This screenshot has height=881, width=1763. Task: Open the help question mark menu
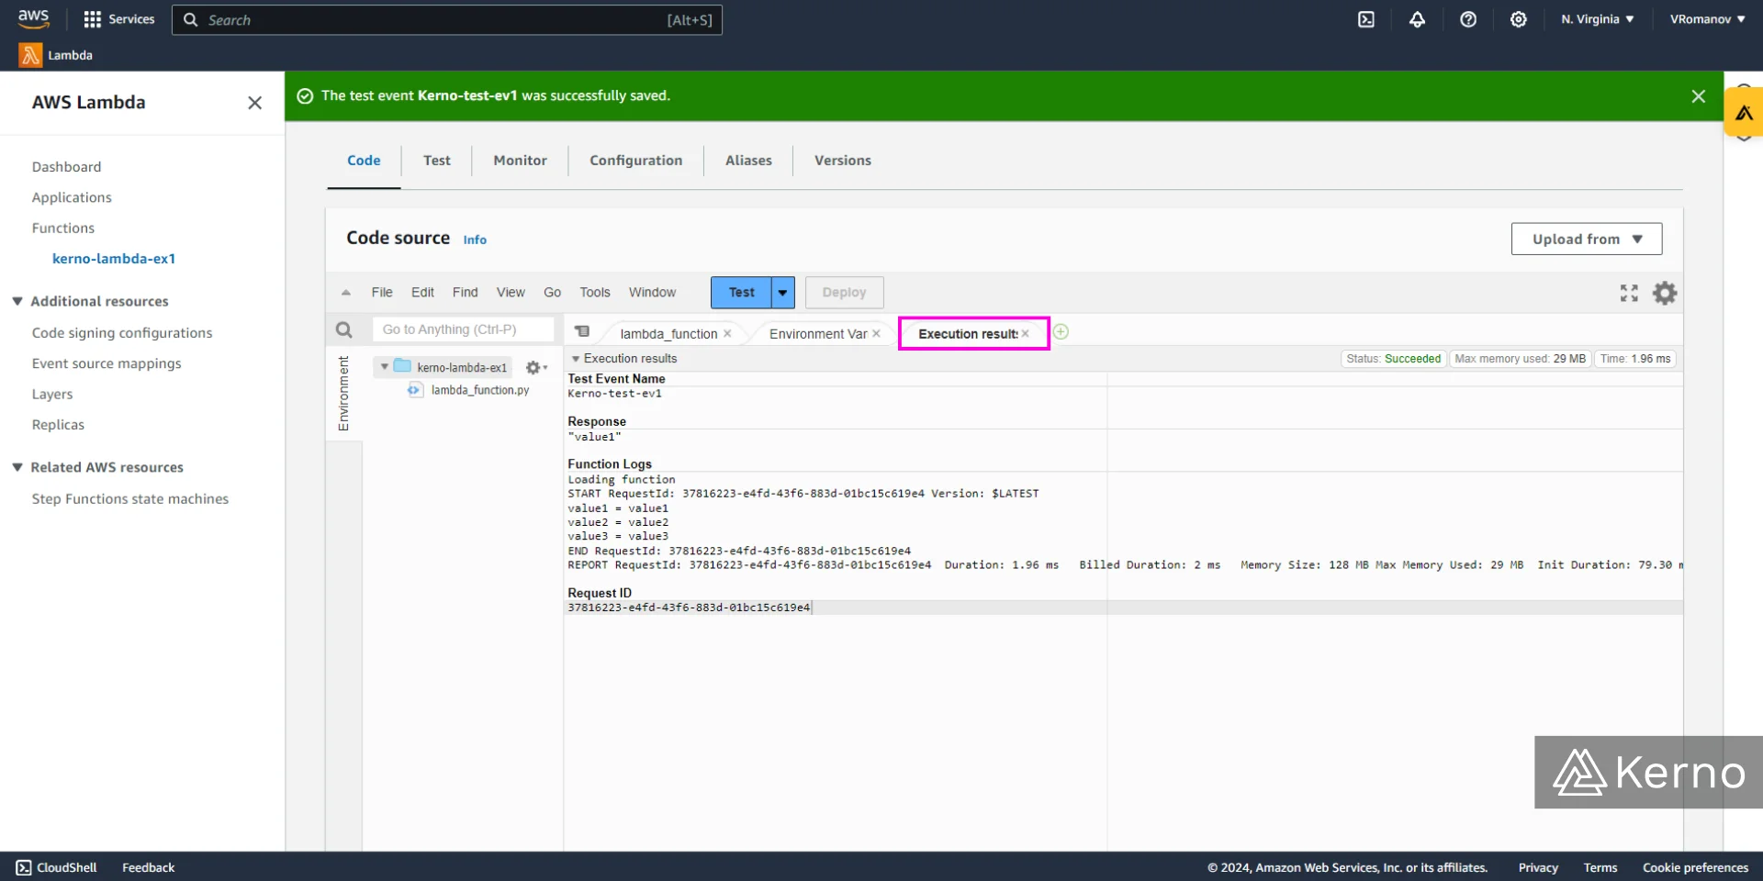click(1468, 19)
